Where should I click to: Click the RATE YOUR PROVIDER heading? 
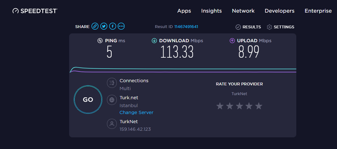pyautogui.click(x=239, y=84)
